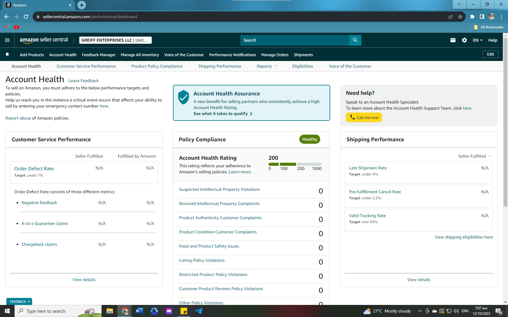Image resolution: width=508 pixels, height=317 pixels.
Task: Open the YouTube bookmark shortcut
Action: 16,27
